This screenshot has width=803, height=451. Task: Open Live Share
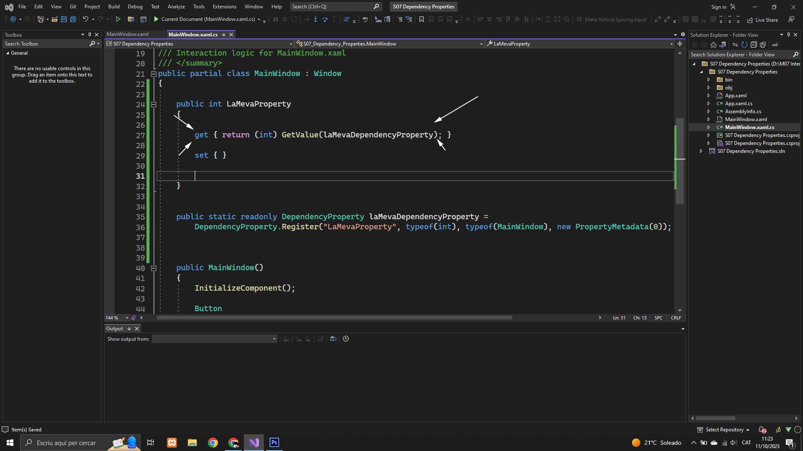[762, 20]
